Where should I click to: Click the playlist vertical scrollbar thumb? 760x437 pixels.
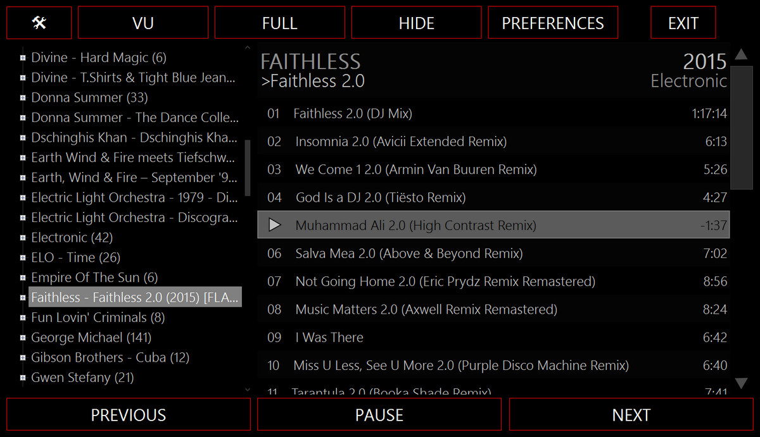click(x=740, y=126)
